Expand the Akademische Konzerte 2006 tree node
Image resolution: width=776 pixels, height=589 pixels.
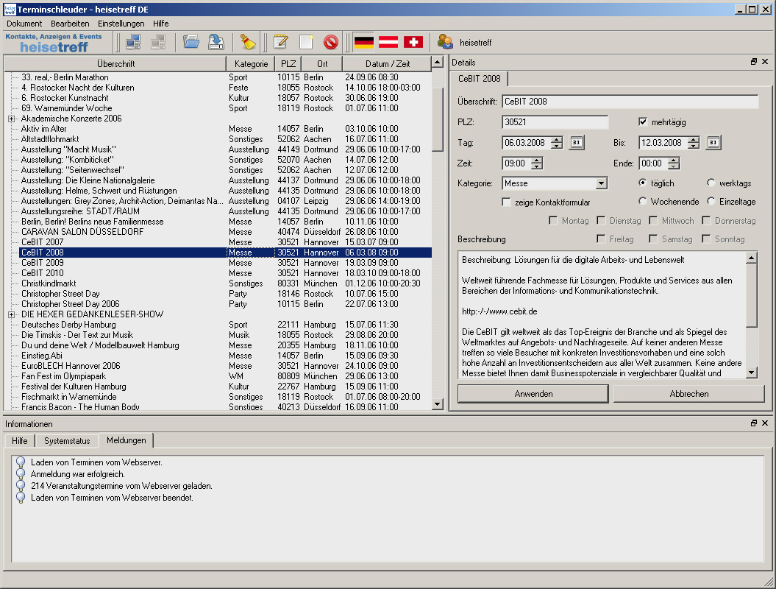coord(11,119)
